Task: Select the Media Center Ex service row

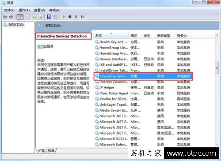Action: click(x=143, y=110)
